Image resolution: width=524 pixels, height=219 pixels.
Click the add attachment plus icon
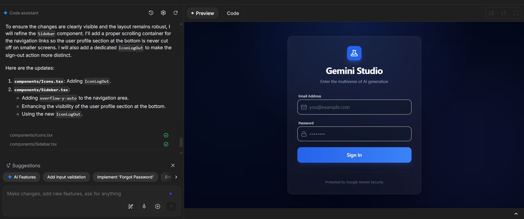pyautogui.click(x=158, y=206)
